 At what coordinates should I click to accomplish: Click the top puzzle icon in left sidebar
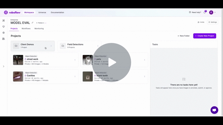click(3, 20)
